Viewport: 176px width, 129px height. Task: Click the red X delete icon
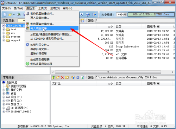tap(62, 77)
